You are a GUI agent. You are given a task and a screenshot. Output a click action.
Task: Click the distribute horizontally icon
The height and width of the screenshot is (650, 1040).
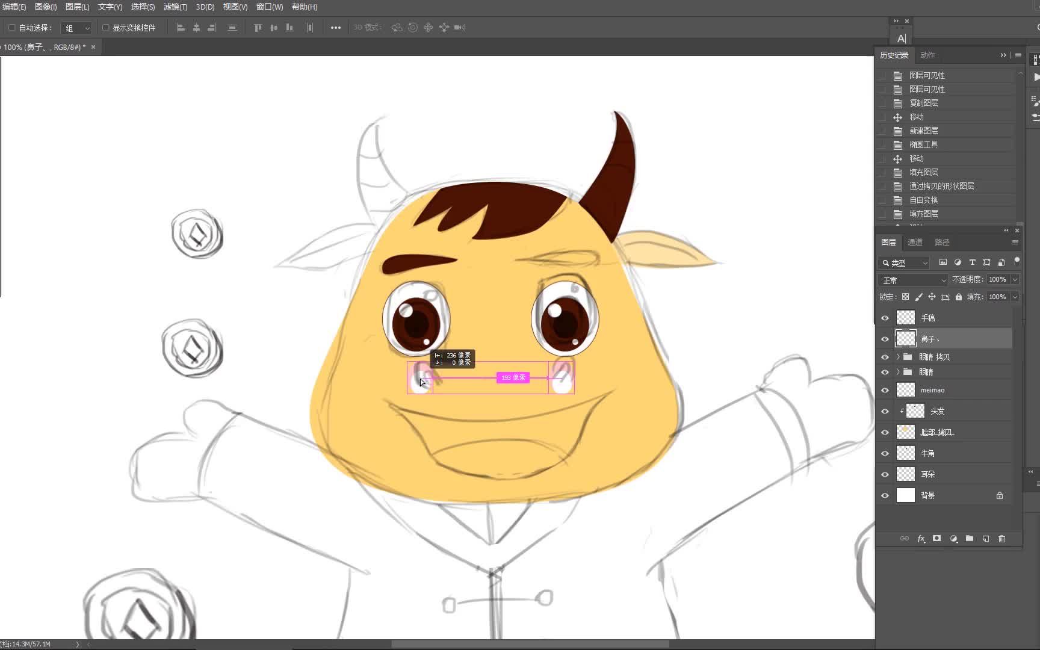tap(310, 28)
